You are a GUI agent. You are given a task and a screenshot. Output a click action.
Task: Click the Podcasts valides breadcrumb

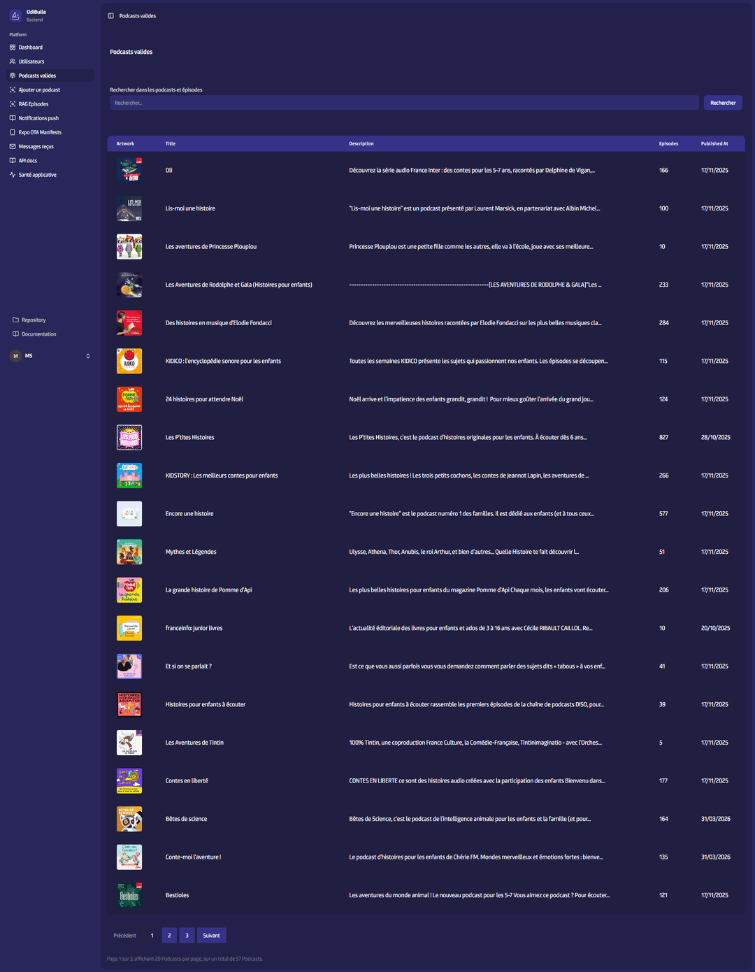click(138, 15)
